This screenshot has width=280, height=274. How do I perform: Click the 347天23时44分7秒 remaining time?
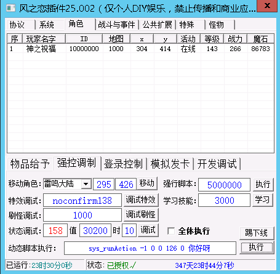click(x=204, y=265)
